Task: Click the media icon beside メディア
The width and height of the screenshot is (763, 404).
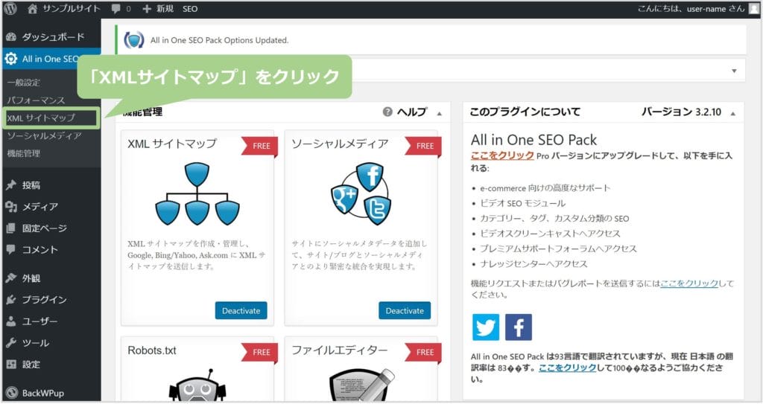Action: [x=10, y=207]
